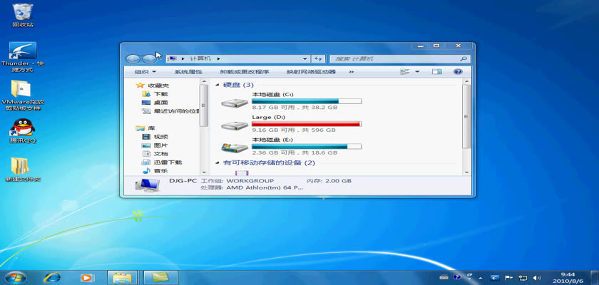Viewport: 599px width, 285px height.
Task: Select 下载 in the favorites sidebar
Action: (x=160, y=94)
